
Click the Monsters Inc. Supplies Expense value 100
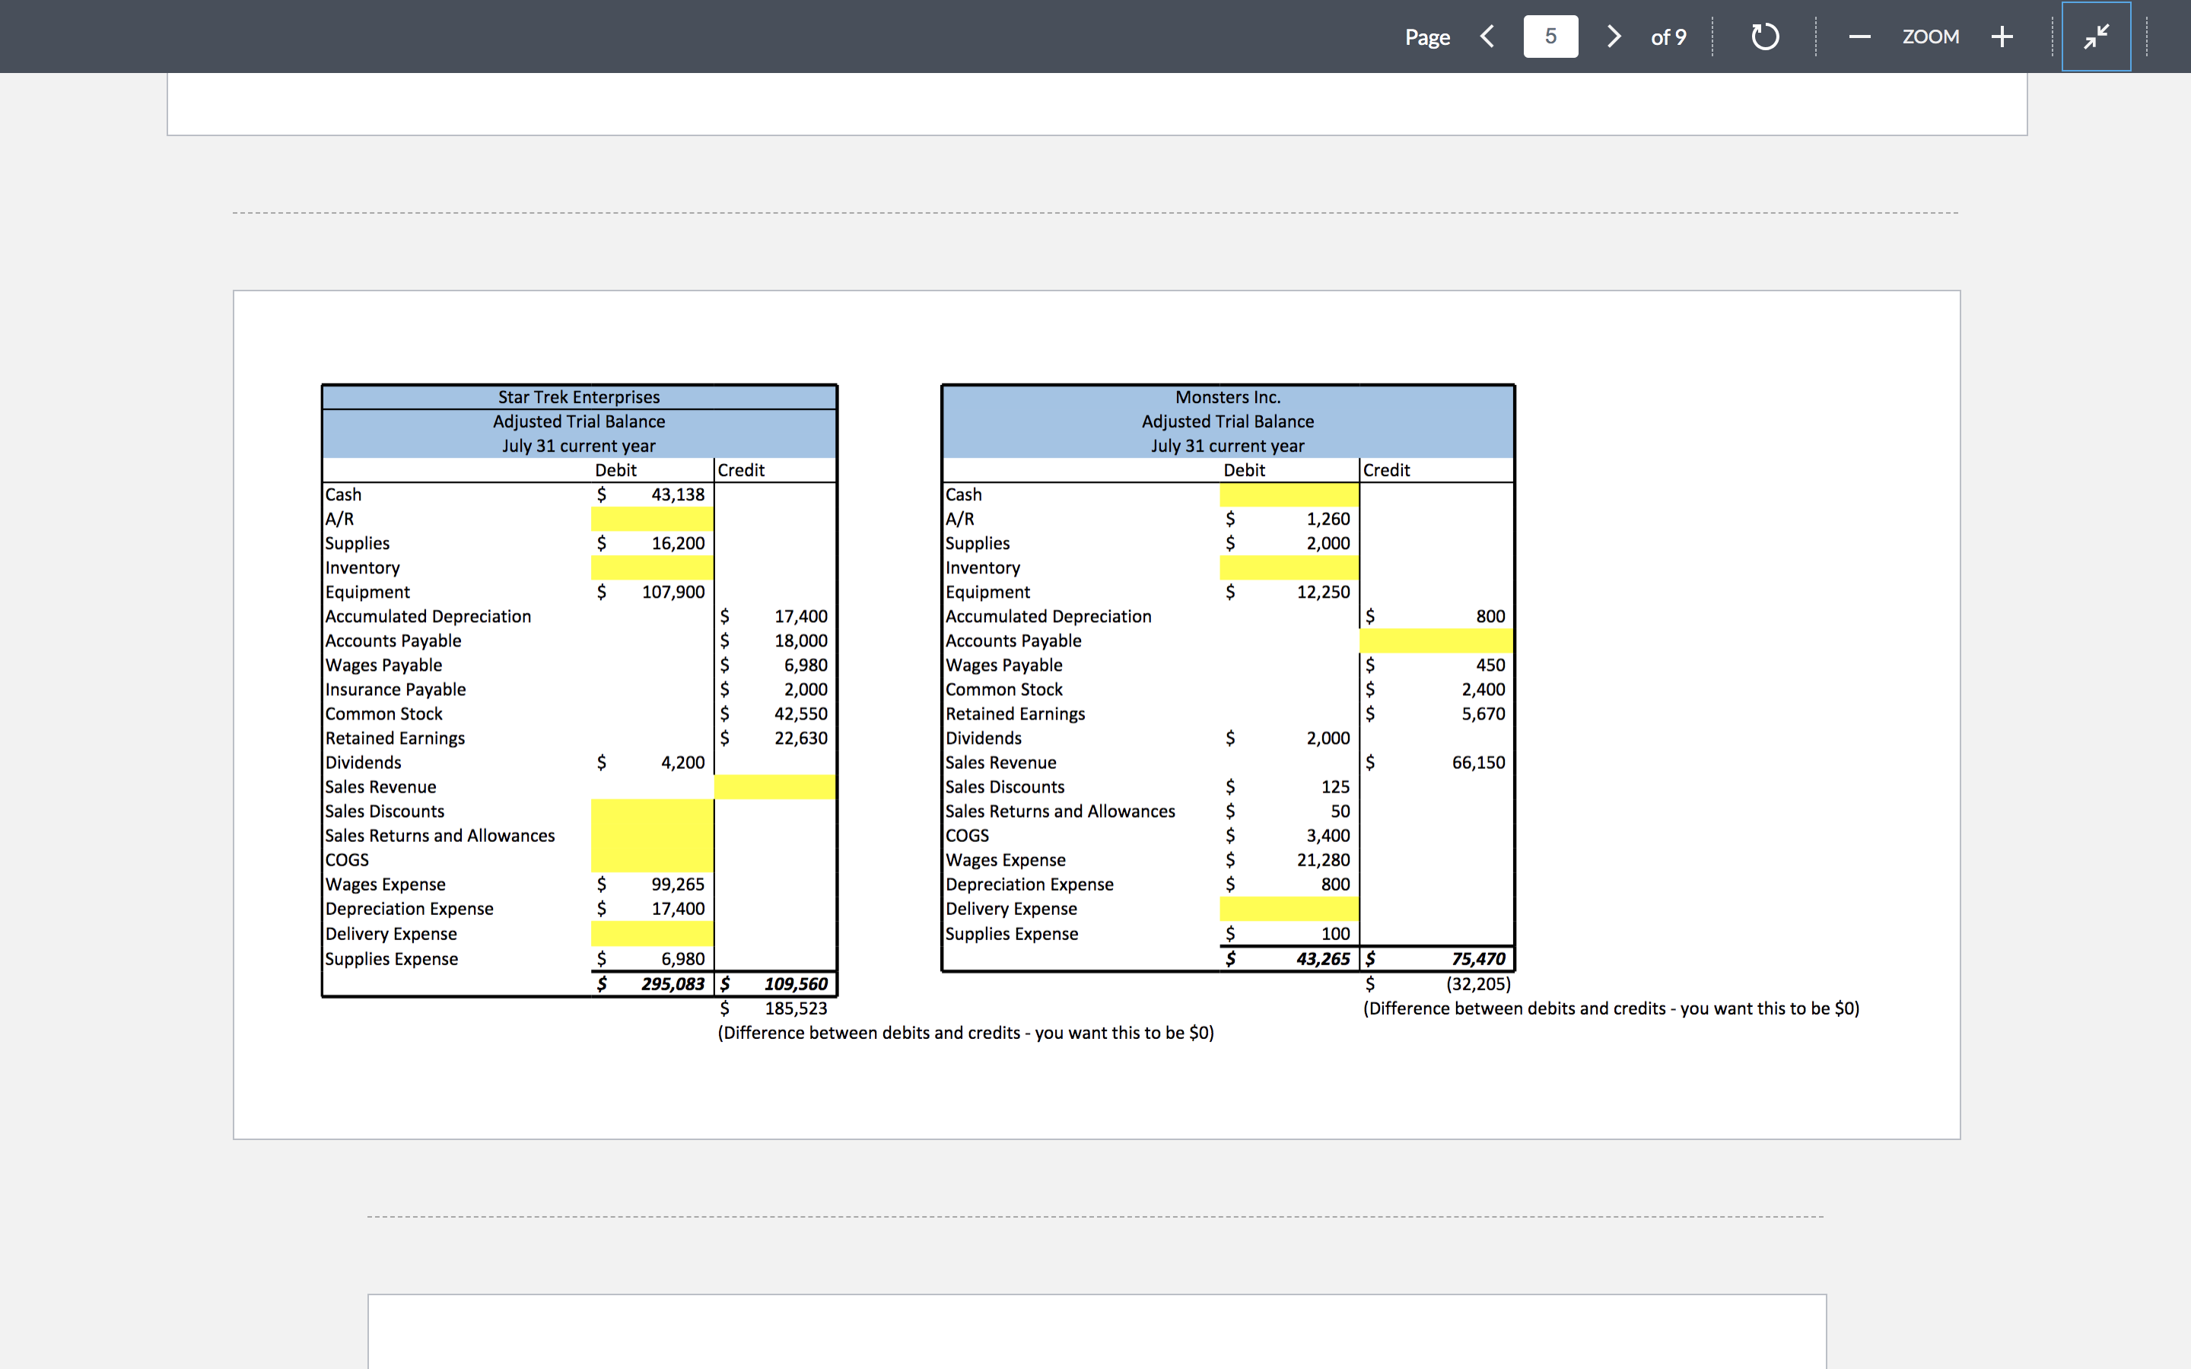1335,935
